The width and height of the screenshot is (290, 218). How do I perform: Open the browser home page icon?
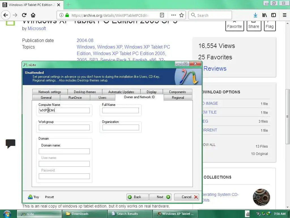coord(33,15)
